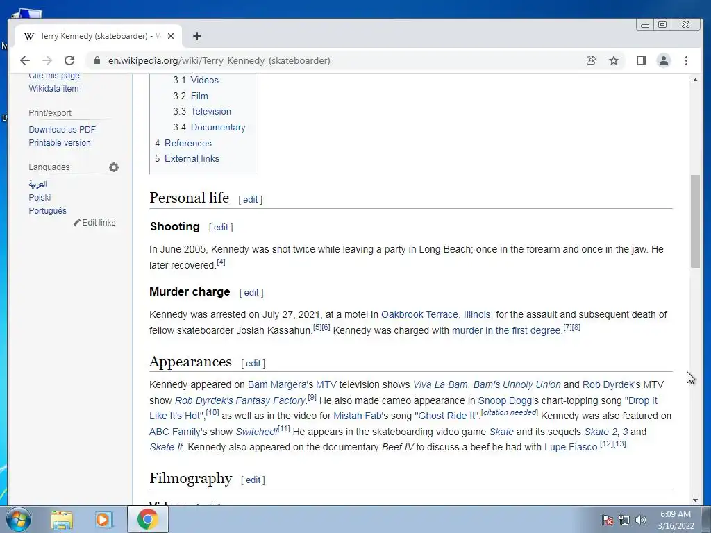This screenshot has width=711, height=533.
Task: Open the Printable version link
Action: (x=60, y=143)
